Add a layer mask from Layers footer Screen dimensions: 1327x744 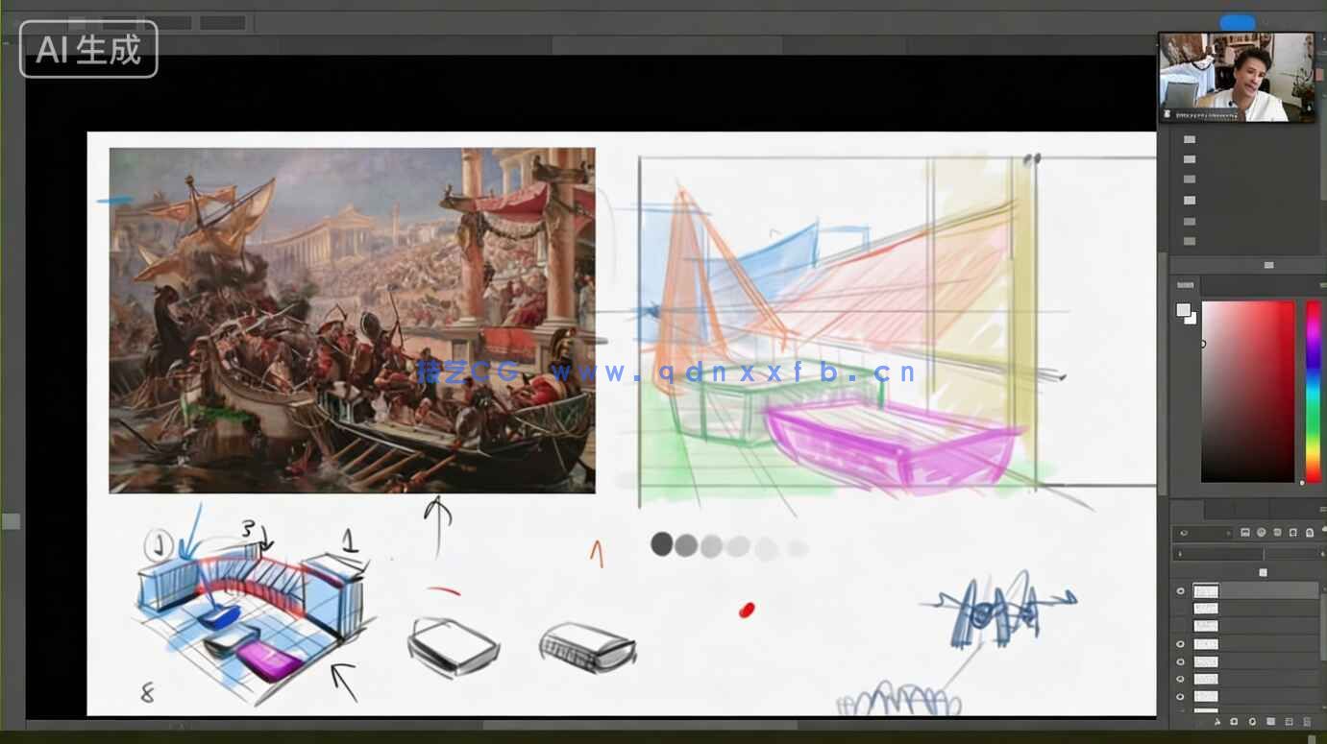point(1234,721)
